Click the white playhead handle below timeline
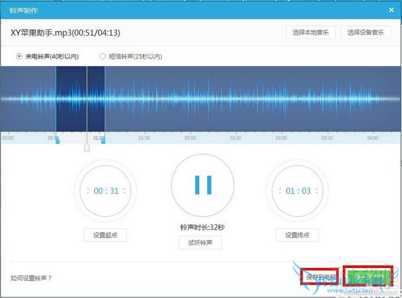Viewport: 402px width, 298px height. point(87,147)
